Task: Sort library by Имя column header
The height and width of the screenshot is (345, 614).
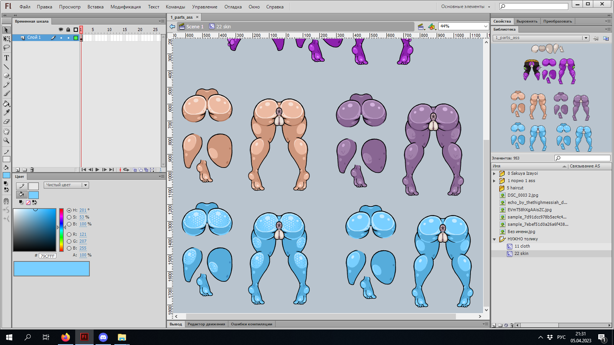Action: (x=530, y=166)
